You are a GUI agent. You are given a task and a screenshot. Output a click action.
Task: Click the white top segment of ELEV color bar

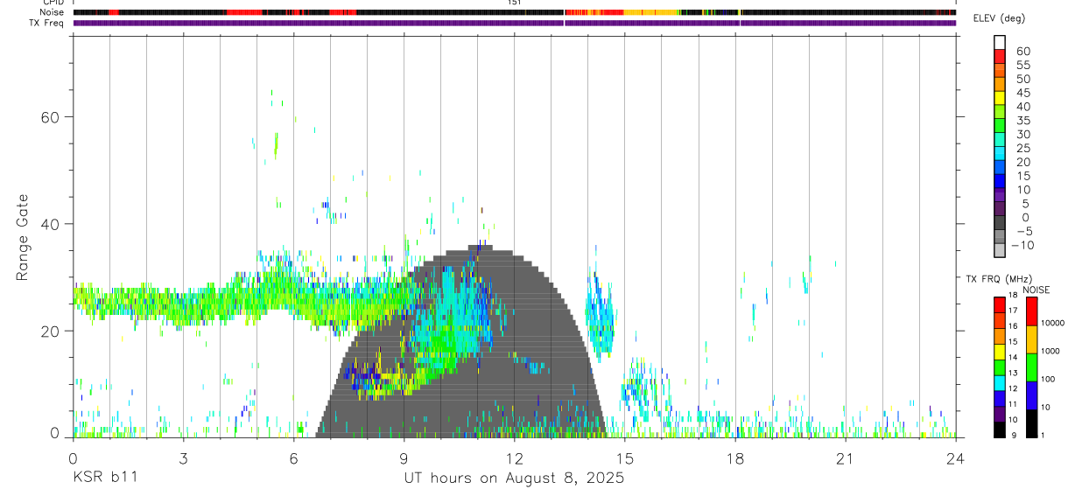(1000, 43)
